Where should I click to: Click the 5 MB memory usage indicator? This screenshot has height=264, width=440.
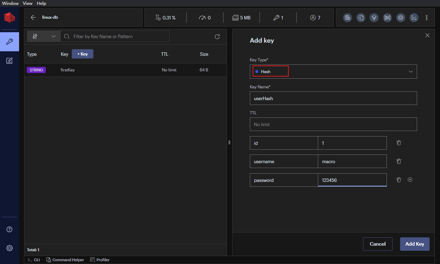coord(242,18)
